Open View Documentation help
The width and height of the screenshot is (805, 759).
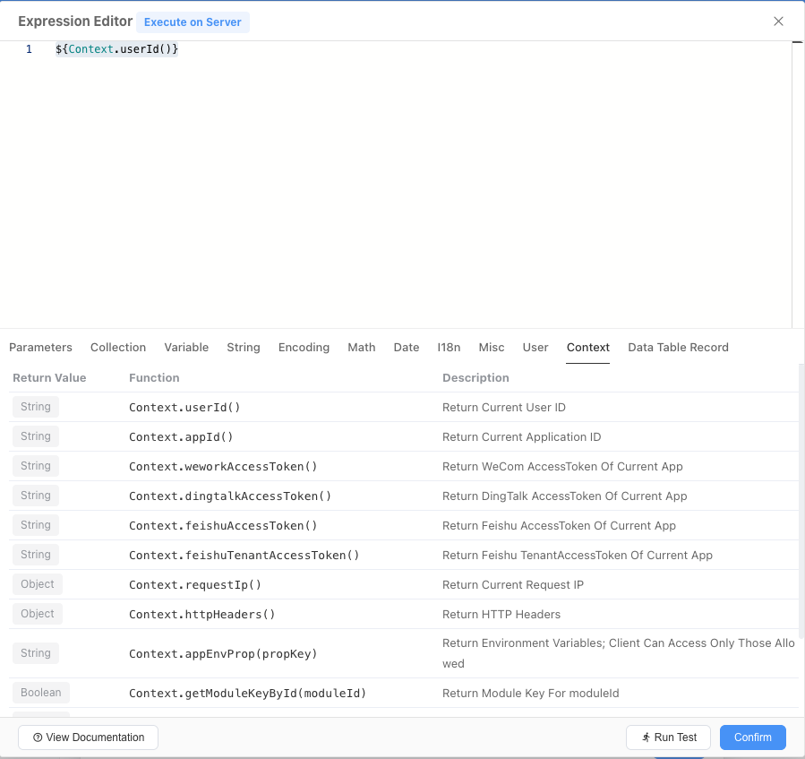pyautogui.click(x=88, y=737)
